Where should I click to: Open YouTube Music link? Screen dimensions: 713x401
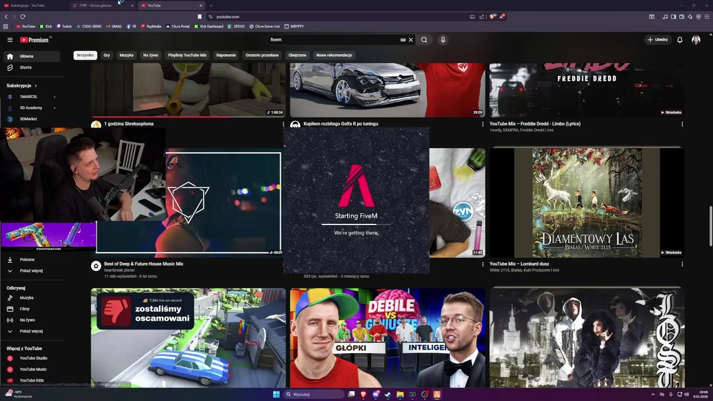(x=32, y=369)
